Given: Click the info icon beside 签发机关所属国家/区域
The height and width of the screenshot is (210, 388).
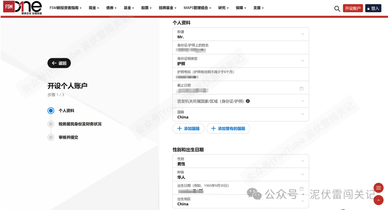Looking at the screenshot, I should click(248, 101).
